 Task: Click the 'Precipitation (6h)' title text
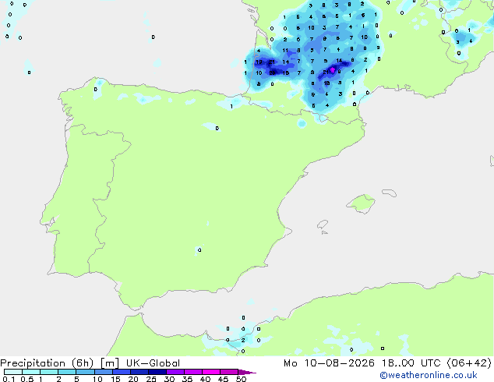coord(47,363)
